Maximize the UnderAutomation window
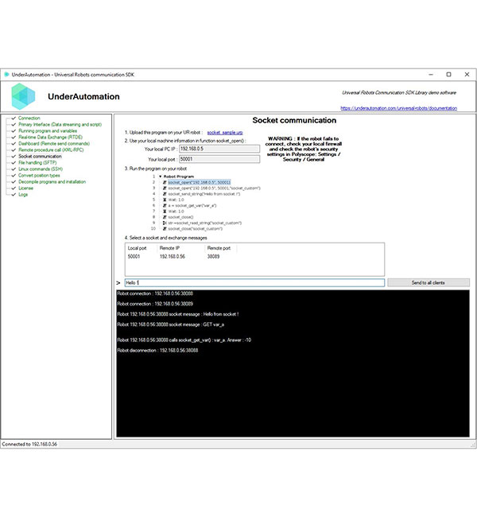This screenshot has height=517, width=477. 448,75
